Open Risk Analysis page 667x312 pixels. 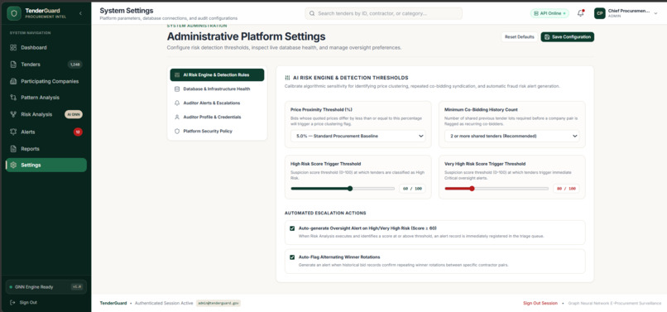coord(46,114)
